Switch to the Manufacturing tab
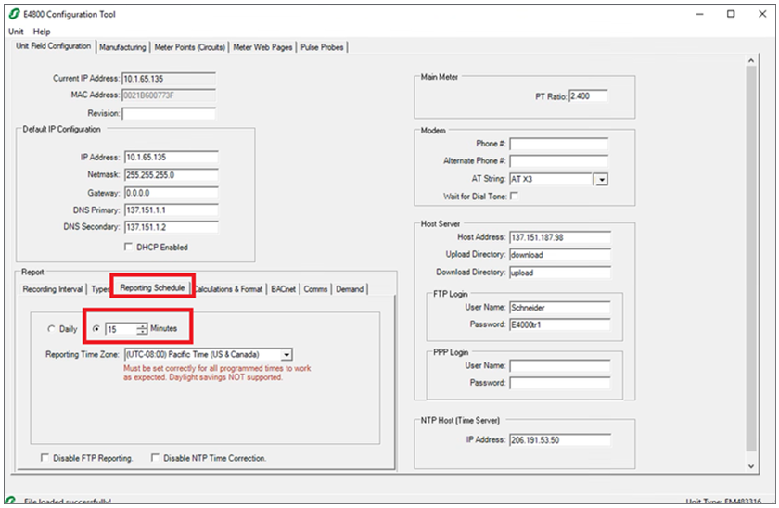The width and height of the screenshot is (779, 508). click(122, 47)
